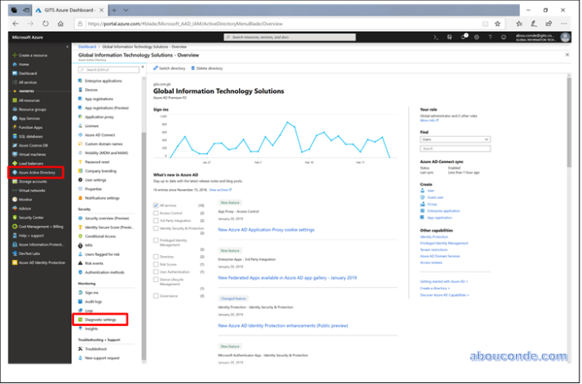The height and width of the screenshot is (384, 582).
Task: Open Virtual machines from the favorites sidebar
Action: 32,154
